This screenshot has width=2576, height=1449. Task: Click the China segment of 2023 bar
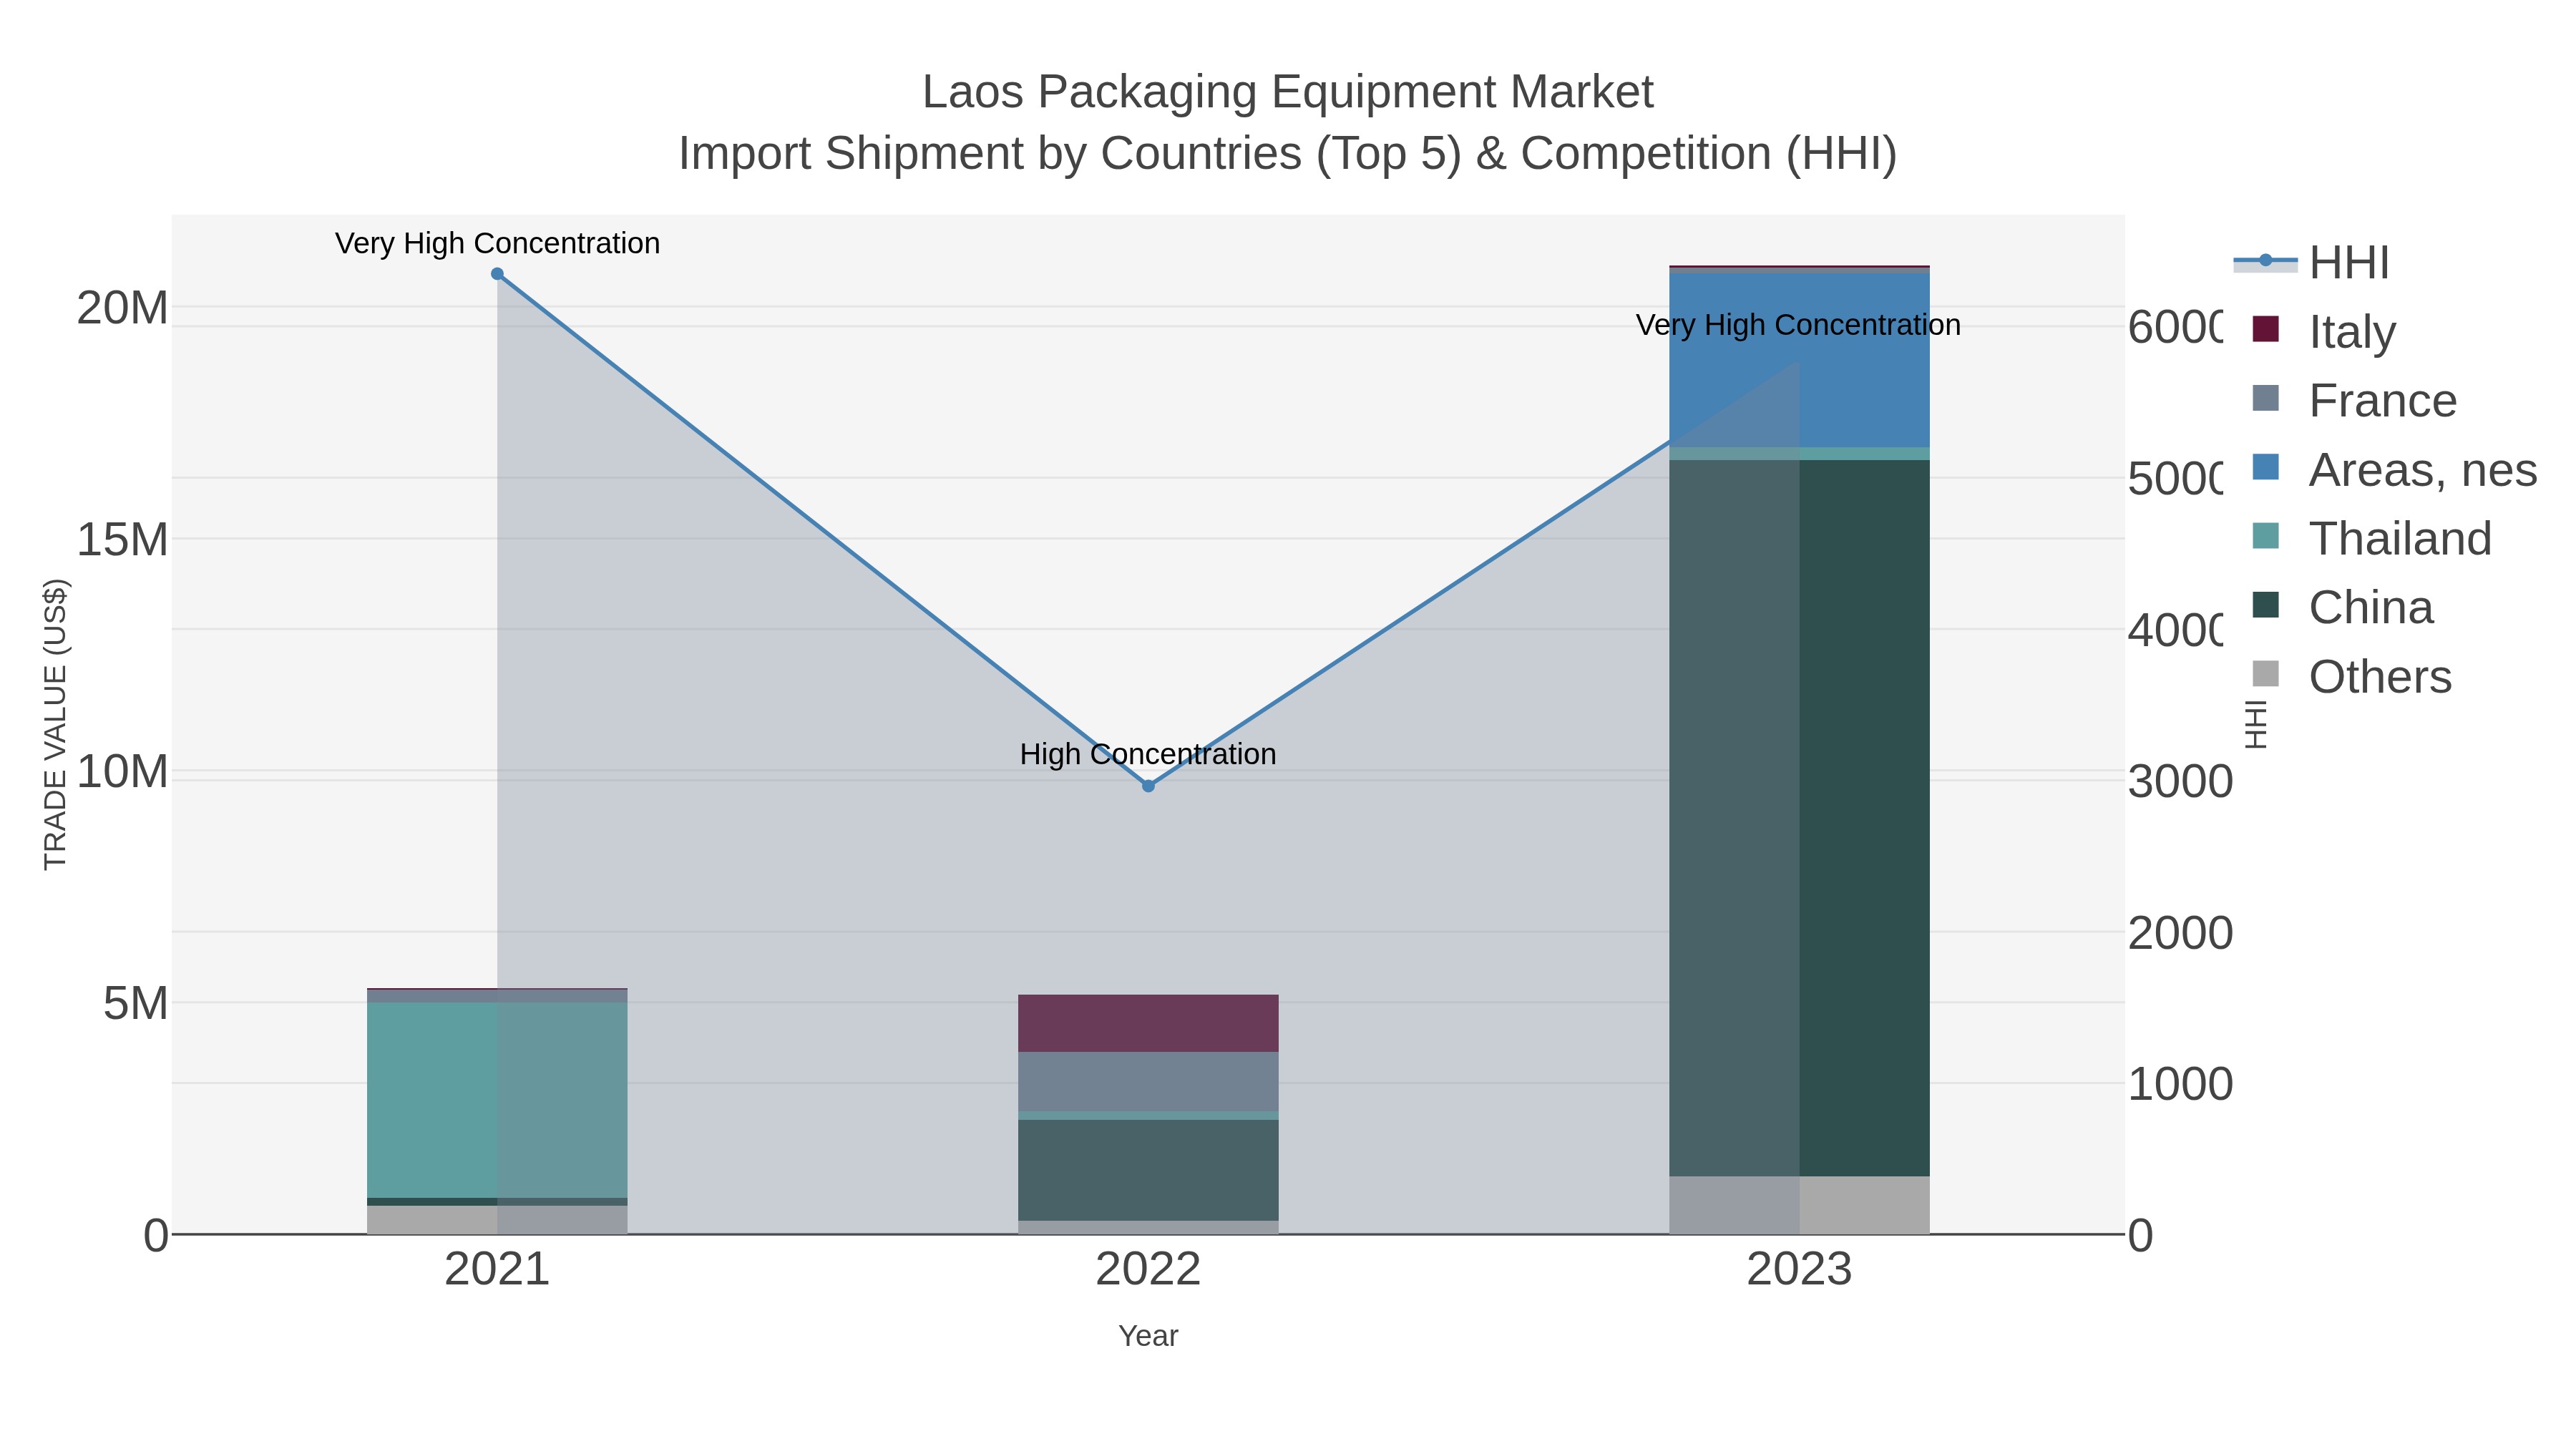(1799, 818)
